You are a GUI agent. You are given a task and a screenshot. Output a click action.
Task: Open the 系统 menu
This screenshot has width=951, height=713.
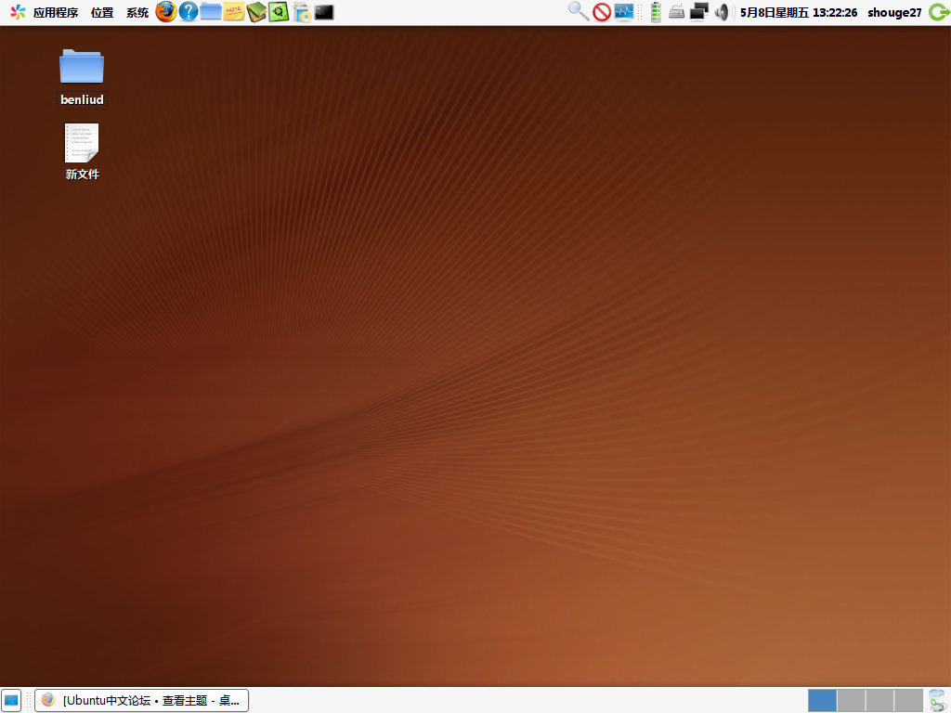pyautogui.click(x=137, y=12)
